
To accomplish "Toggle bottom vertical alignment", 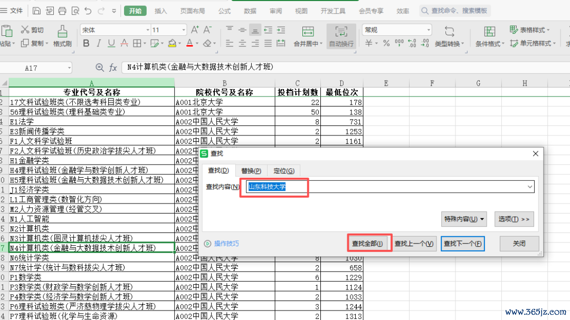I will coord(255,30).
